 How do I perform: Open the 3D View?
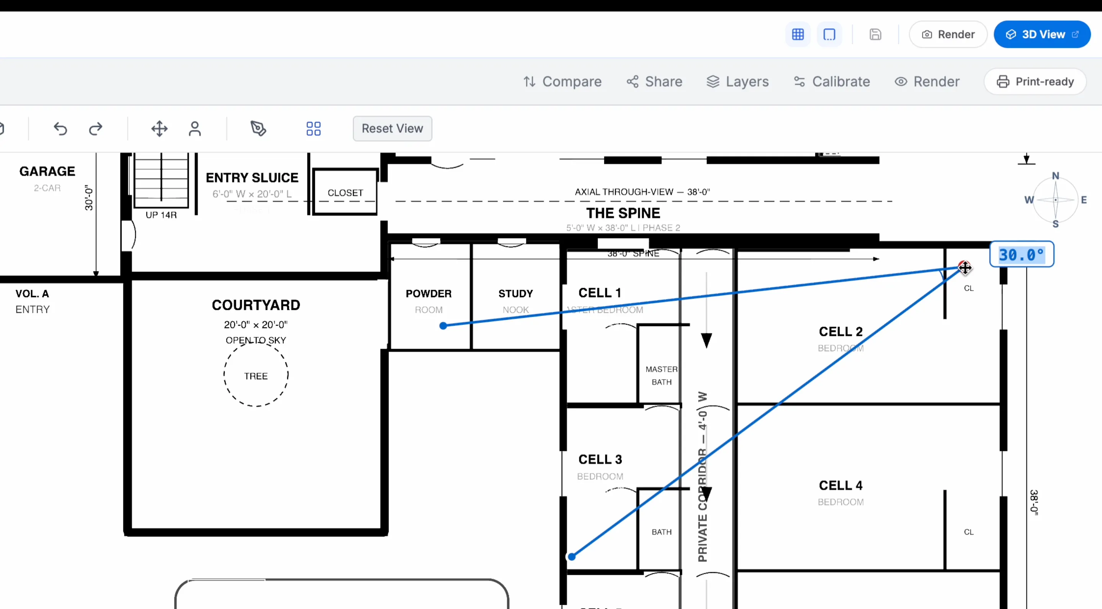pyautogui.click(x=1042, y=34)
